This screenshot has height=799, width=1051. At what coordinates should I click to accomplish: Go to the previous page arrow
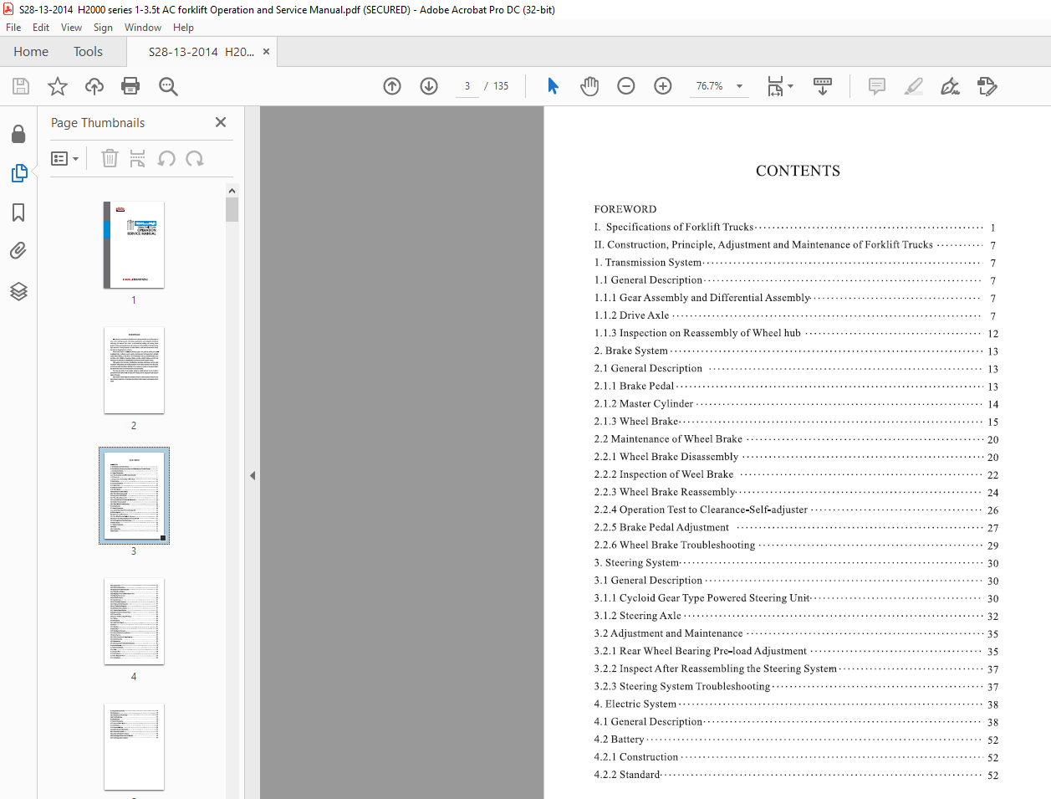(x=392, y=86)
